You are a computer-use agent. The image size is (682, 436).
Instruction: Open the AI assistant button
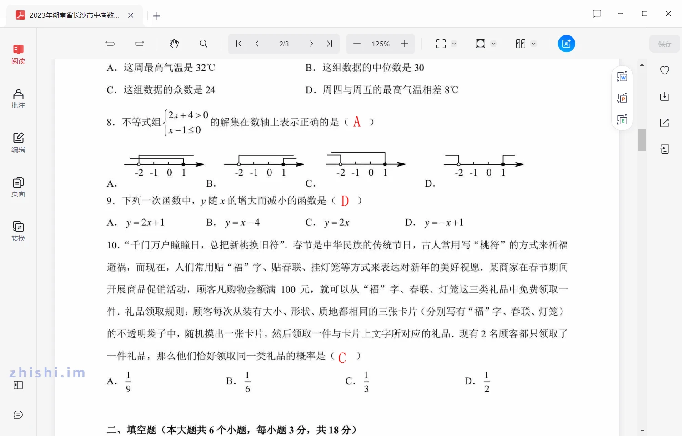[x=567, y=44]
